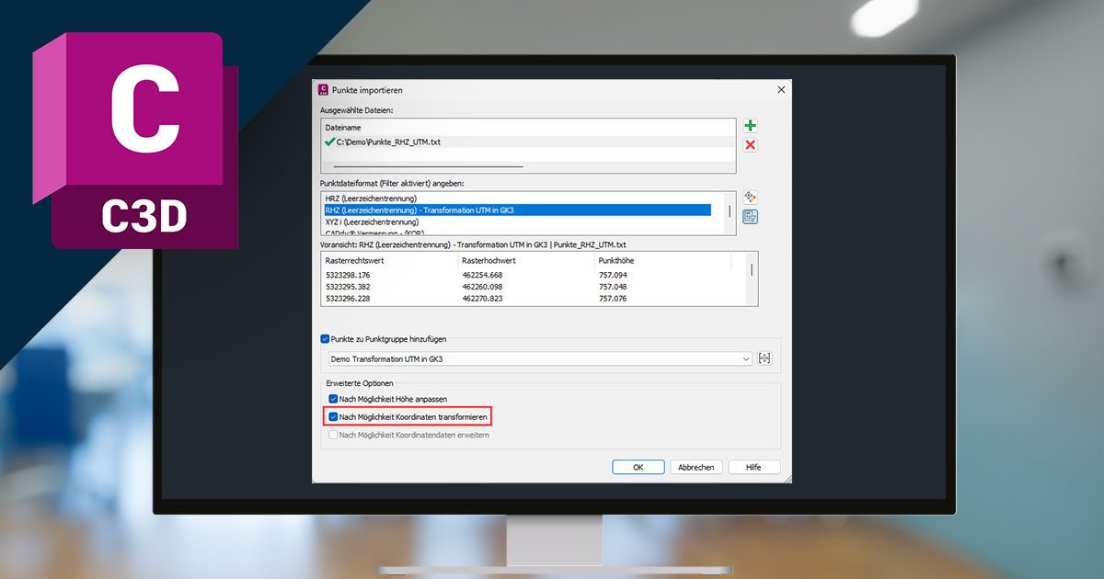Click the red X remove-file icon

(751, 145)
